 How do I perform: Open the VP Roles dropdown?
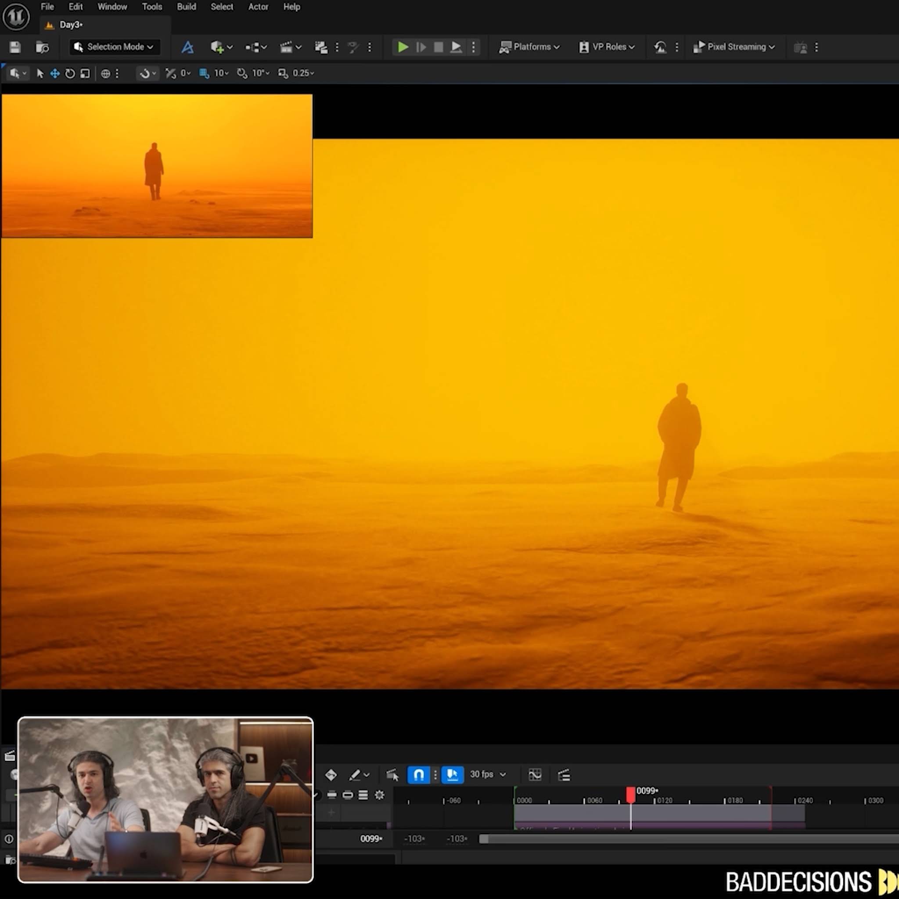tap(607, 47)
